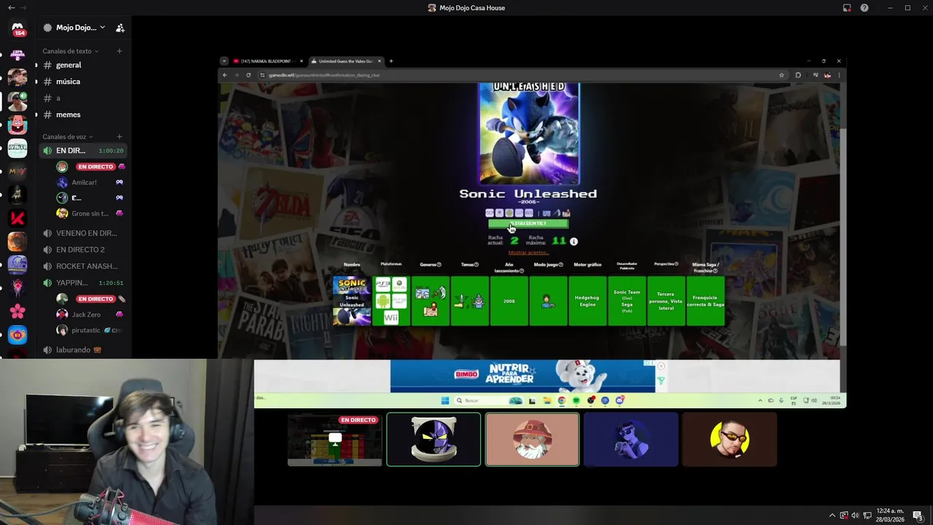Open Discord help question mark icon
Screen dimensions: 933x525
point(864,8)
